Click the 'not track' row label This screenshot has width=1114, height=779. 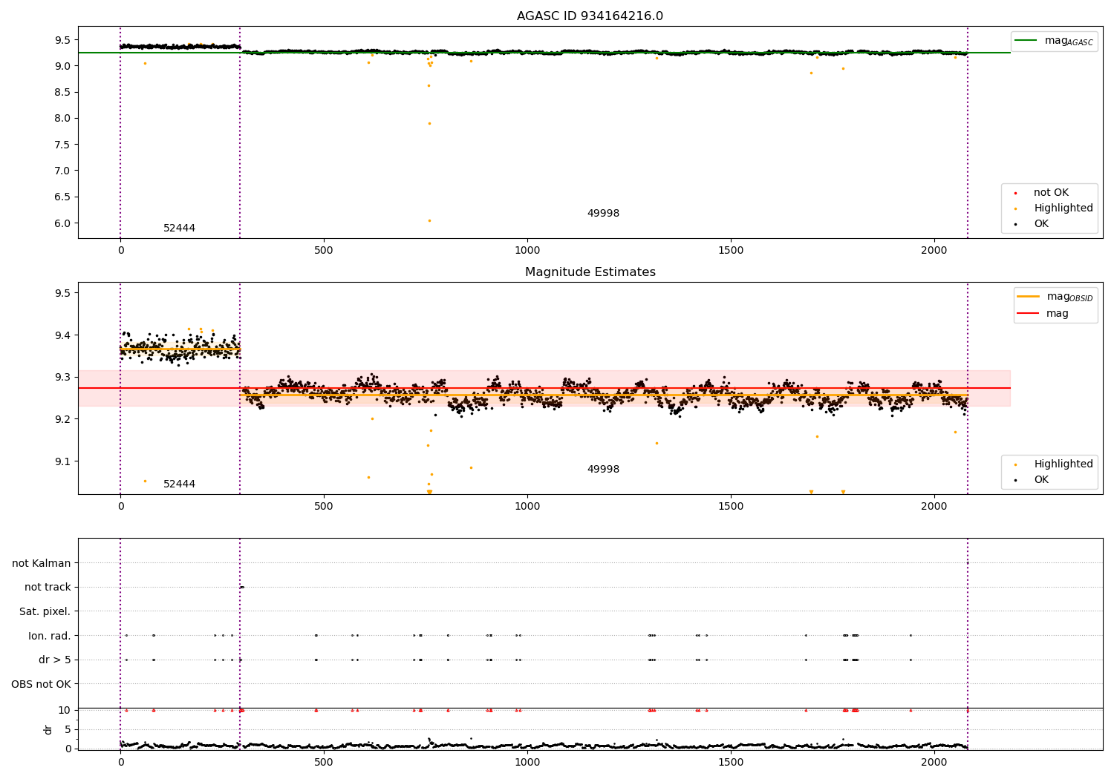point(48,588)
